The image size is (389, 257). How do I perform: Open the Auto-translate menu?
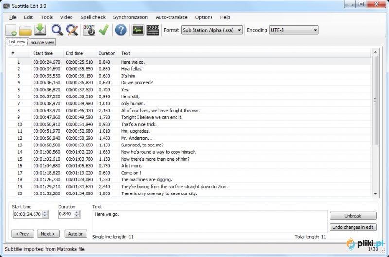[x=172, y=17]
